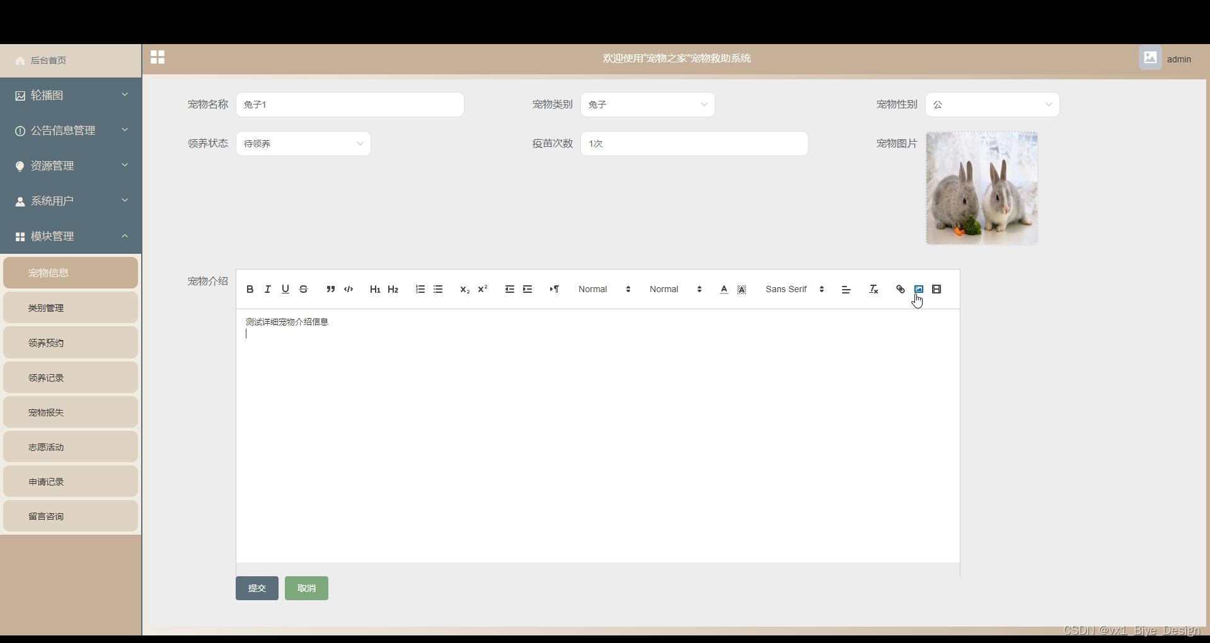1210x643 pixels.
Task: Apply Heading 1 style
Action: pos(375,289)
